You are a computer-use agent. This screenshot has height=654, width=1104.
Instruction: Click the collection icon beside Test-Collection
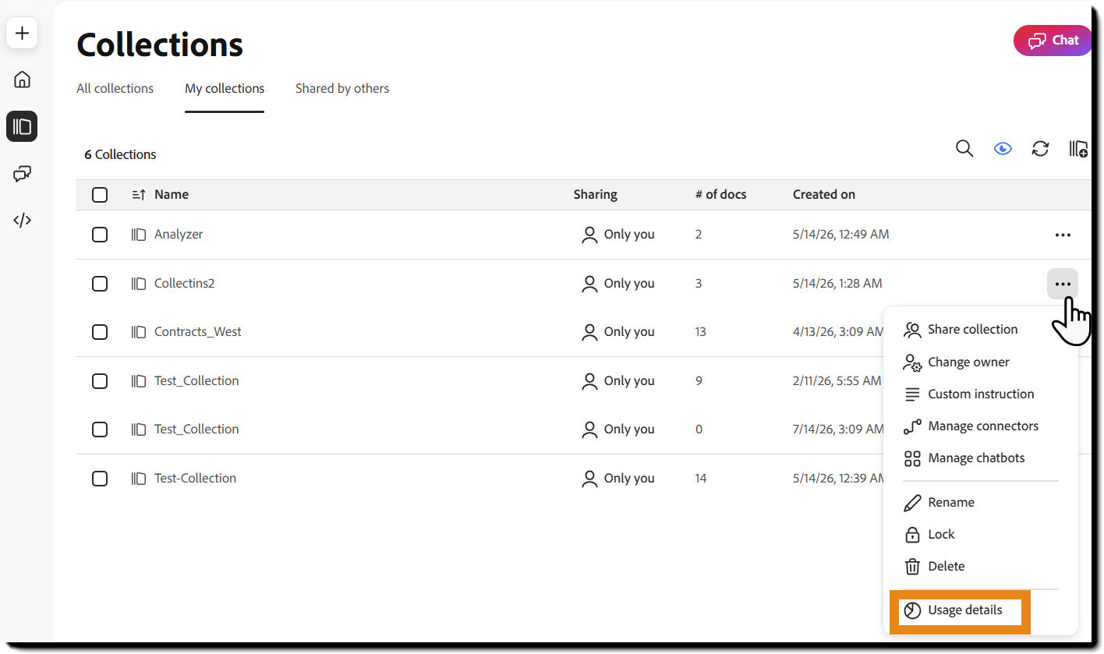click(x=139, y=478)
